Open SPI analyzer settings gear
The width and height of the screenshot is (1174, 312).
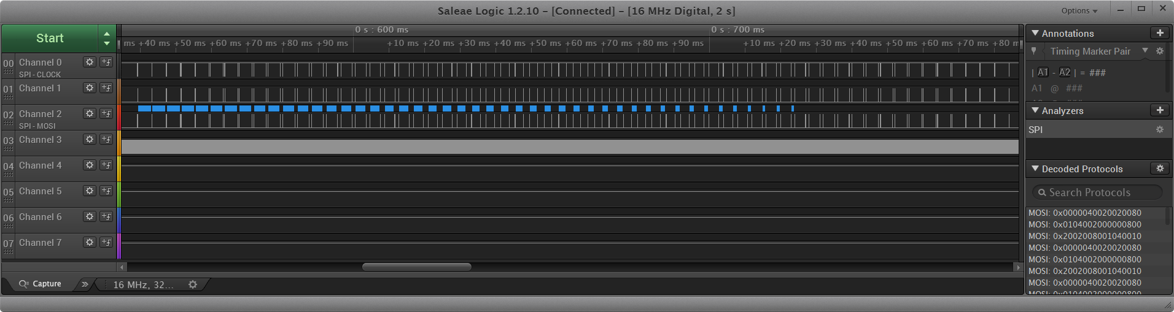point(1160,129)
